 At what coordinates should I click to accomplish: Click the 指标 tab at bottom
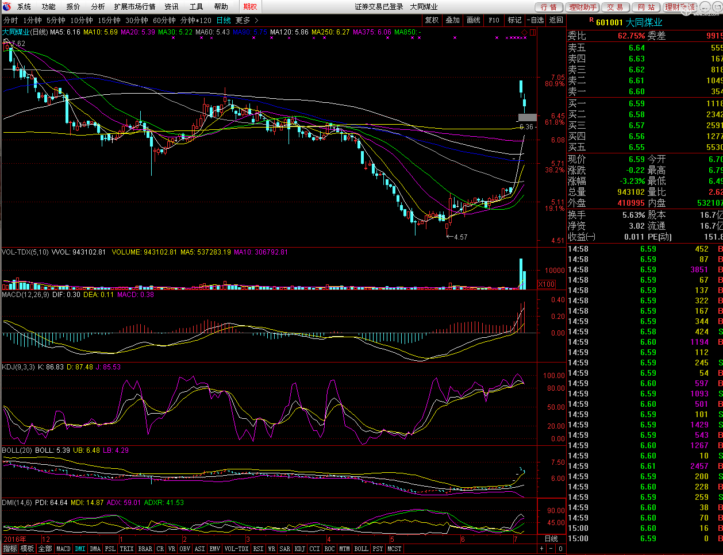click(10, 549)
